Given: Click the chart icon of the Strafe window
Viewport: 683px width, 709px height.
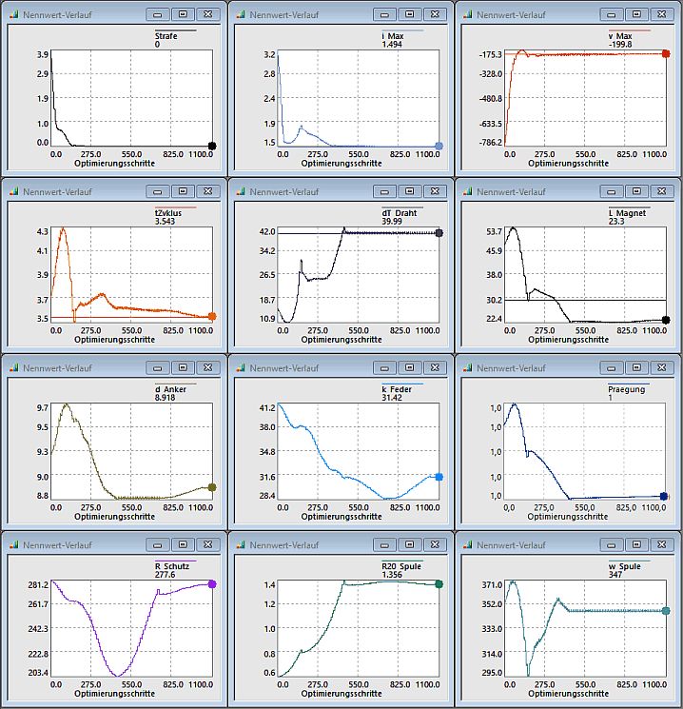Looking at the screenshot, I should [x=12, y=15].
